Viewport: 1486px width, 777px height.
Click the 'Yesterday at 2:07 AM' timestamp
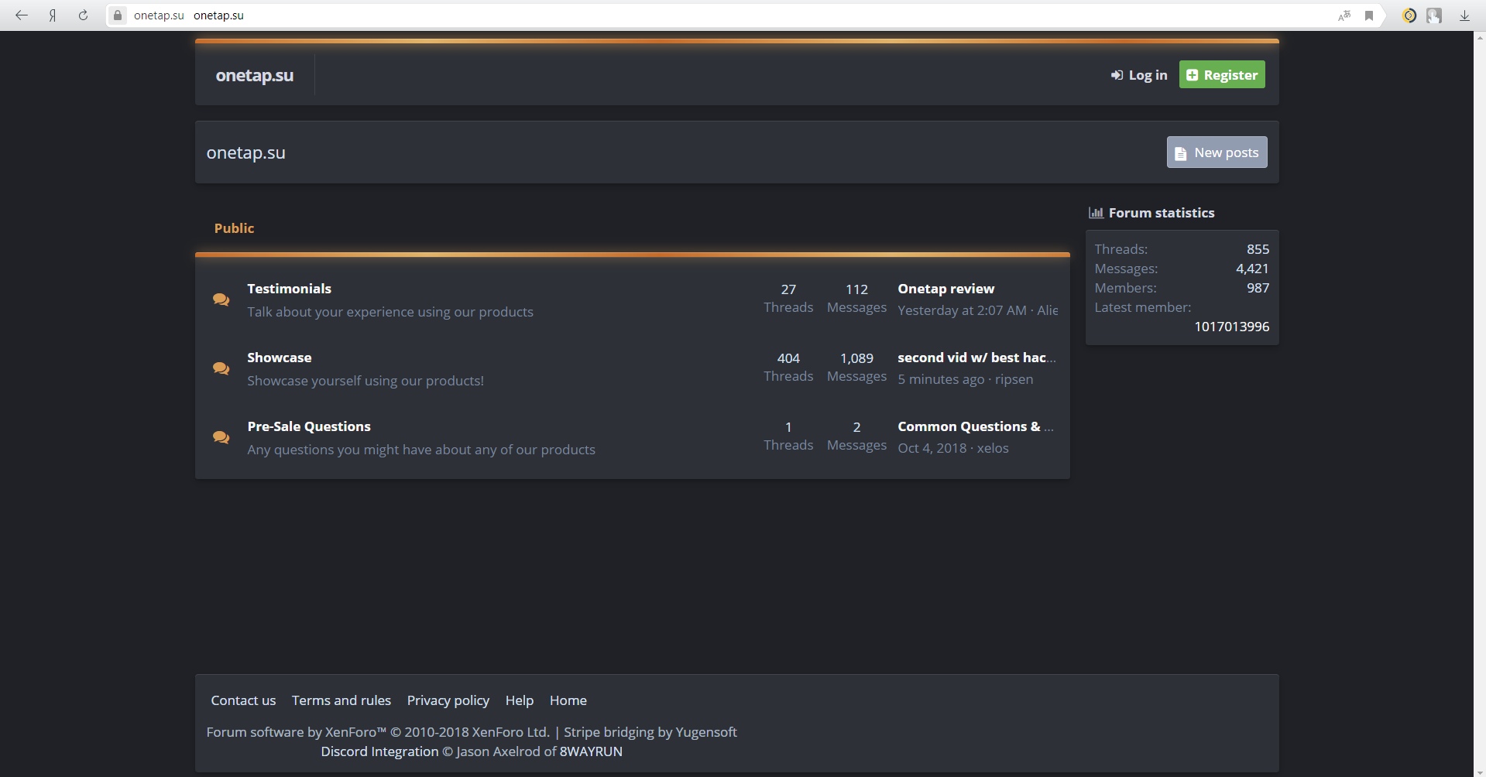coord(962,310)
